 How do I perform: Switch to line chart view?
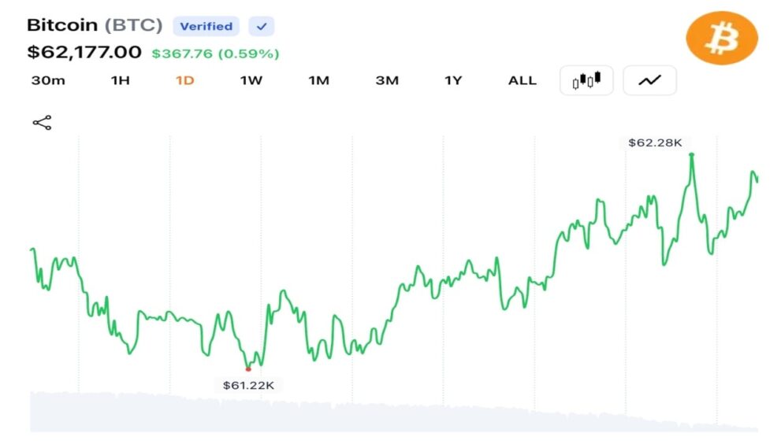tap(649, 80)
